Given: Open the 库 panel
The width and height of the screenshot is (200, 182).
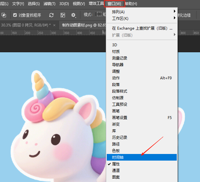Looking at the screenshot, I should tap(142, 131).
